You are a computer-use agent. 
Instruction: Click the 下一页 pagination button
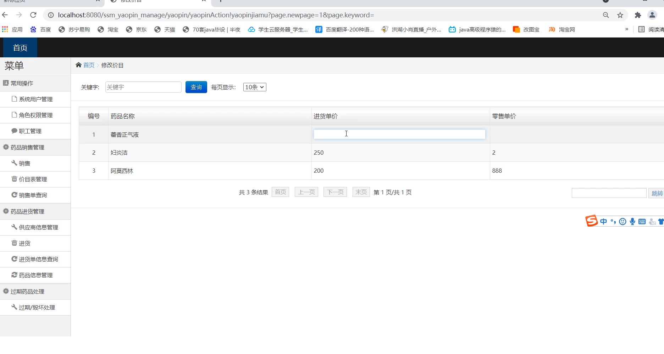point(335,192)
